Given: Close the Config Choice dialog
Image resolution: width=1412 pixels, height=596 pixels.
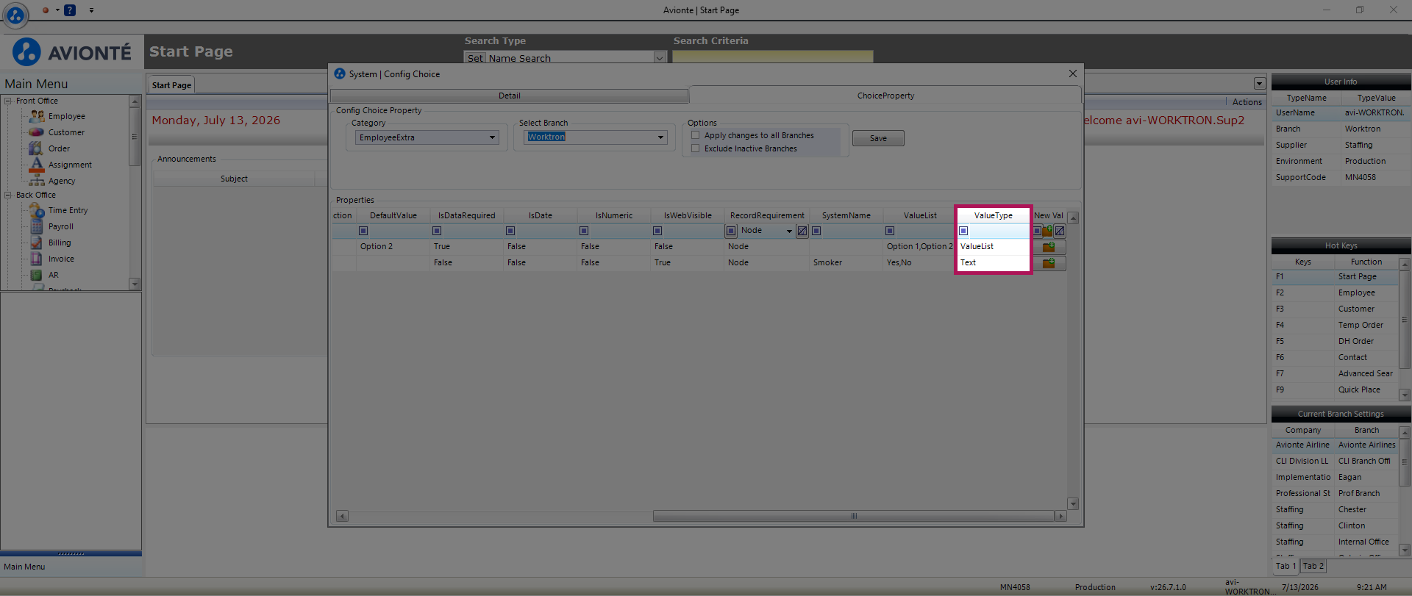Looking at the screenshot, I should pos(1073,73).
